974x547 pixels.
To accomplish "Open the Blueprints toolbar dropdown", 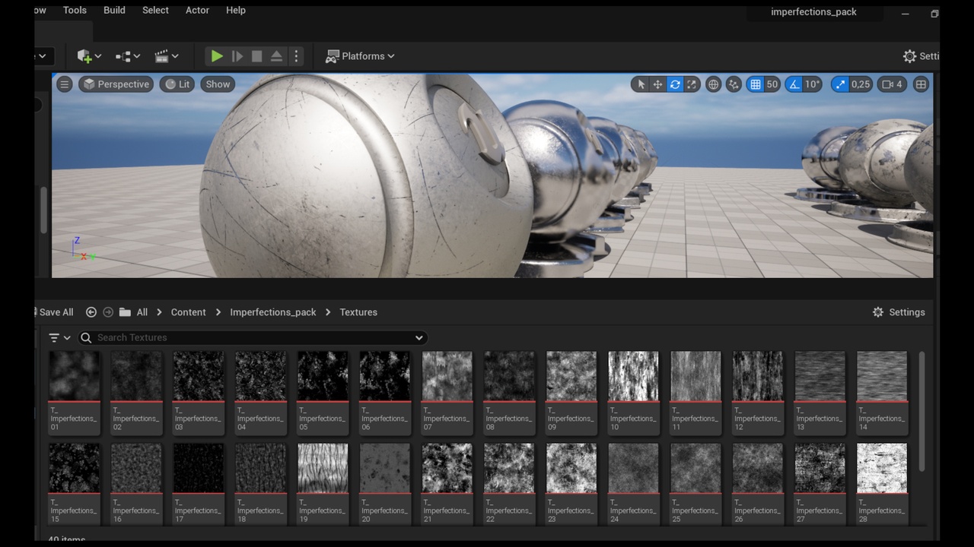I will click(x=128, y=56).
